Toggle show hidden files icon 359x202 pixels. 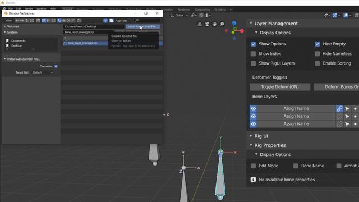[x=79, y=21]
